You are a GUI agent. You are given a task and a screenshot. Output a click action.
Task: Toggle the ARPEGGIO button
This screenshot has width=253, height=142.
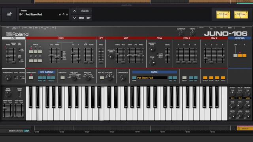62,78
